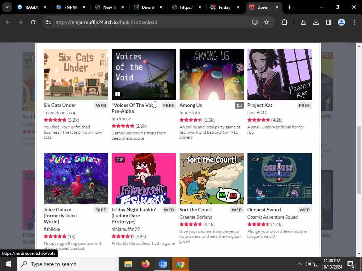Open Juice Galaxy thumbnail image
This screenshot has width=362, height=271.
76,179
